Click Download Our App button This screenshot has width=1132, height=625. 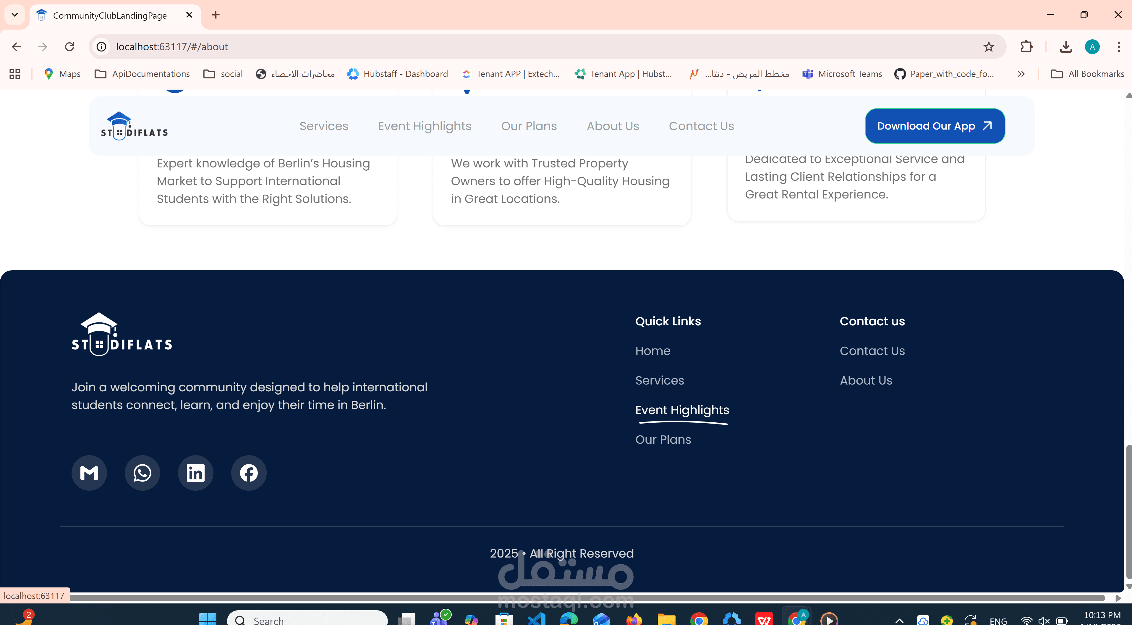pyautogui.click(x=935, y=126)
